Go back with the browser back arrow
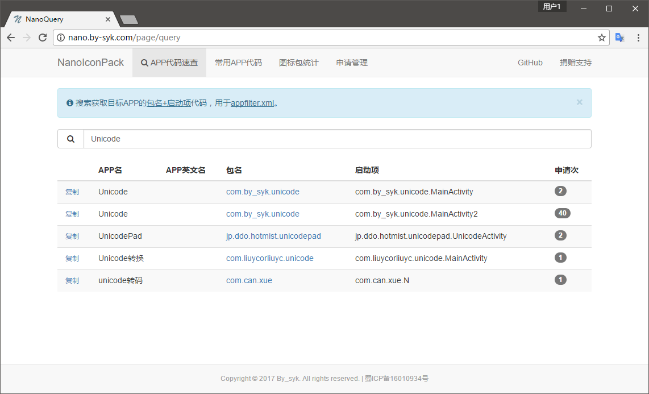 11,38
